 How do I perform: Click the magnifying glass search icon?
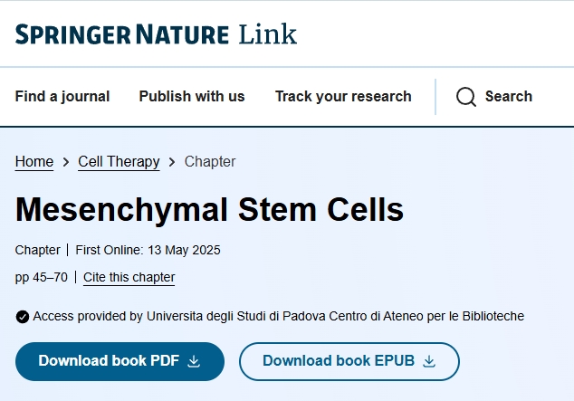pyautogui.click(x=466, y=97)
